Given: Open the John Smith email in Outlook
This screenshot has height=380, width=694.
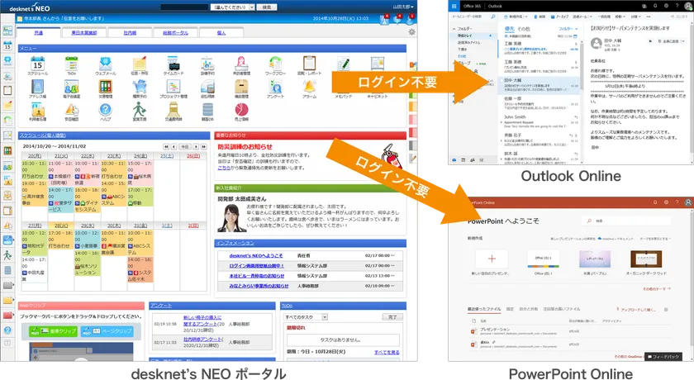Looking at the screenshot, I should (540, 121).
